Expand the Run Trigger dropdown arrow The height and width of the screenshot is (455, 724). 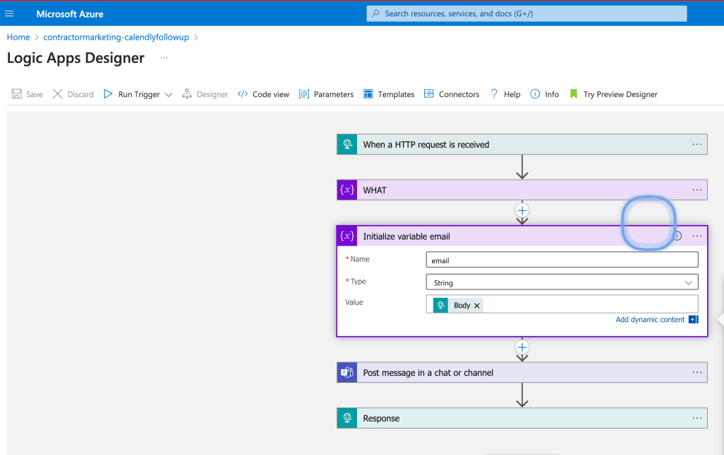pos(168,95)
